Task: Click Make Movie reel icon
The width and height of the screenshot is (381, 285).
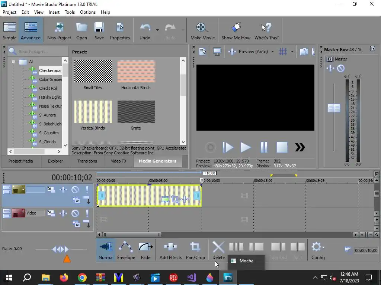Action: click(x=202, y=30)
